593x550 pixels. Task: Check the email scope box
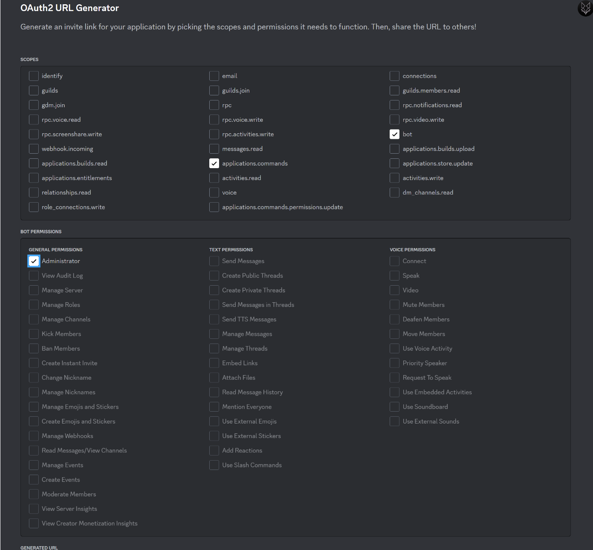point(214,76)
